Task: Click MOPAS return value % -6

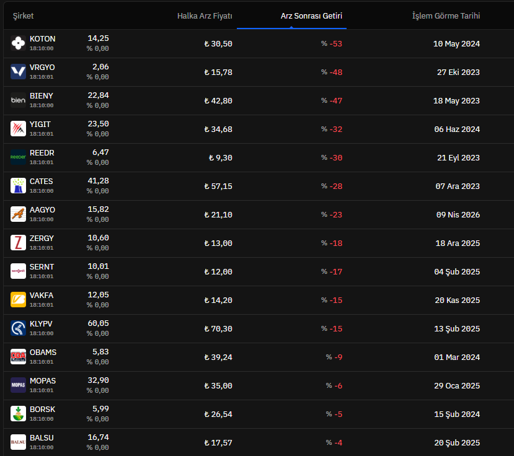Action: [334, 385]
